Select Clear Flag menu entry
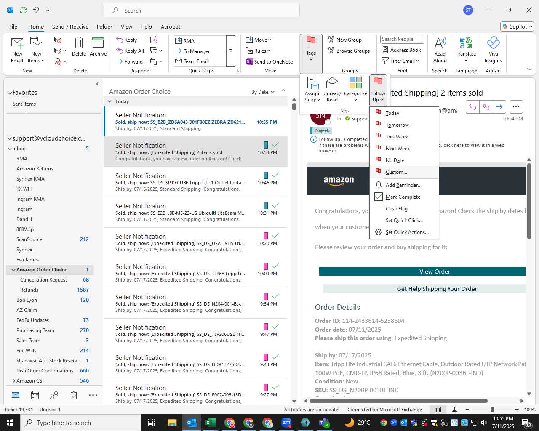This screenshot has width=539, height=431. tap(404, 209)
